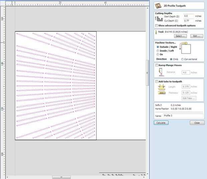Click the Home Position coordinates text
This screenshot has width=207, height=179.
coord(181,109)
